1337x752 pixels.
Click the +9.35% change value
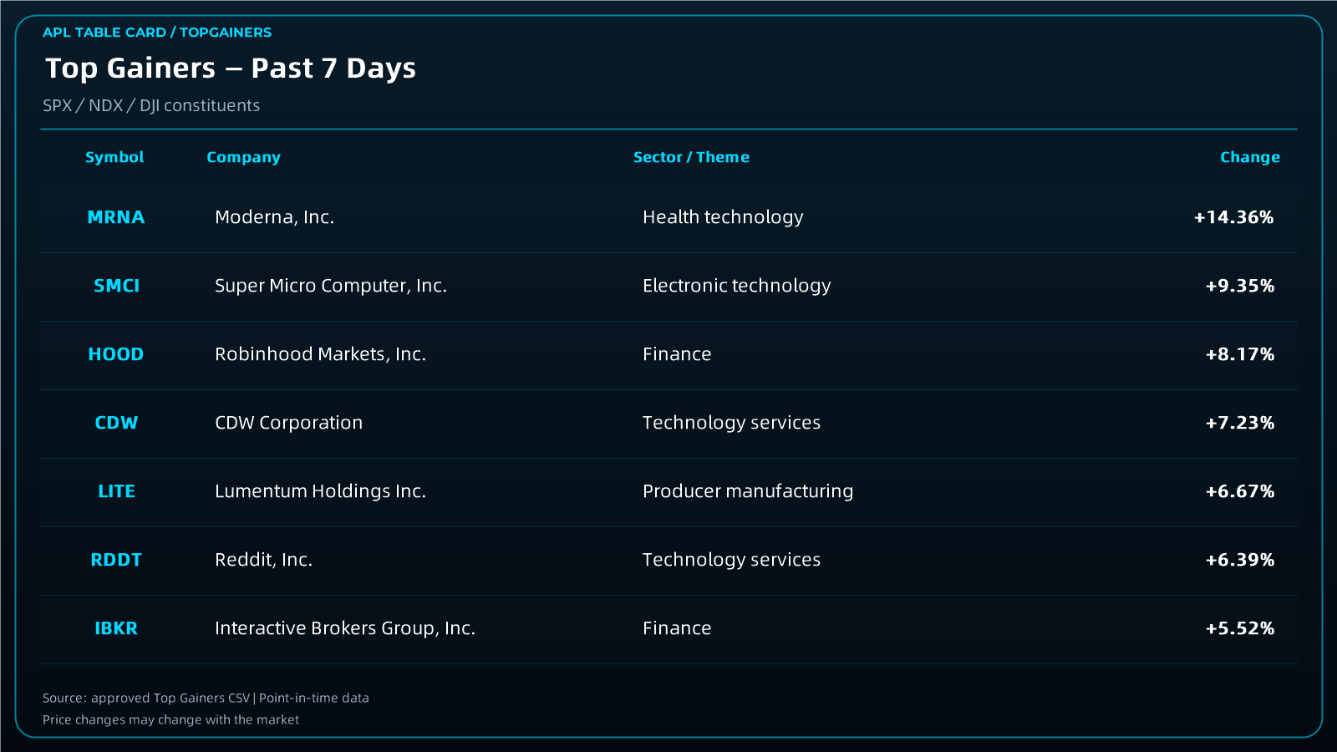pos(1239,286)
